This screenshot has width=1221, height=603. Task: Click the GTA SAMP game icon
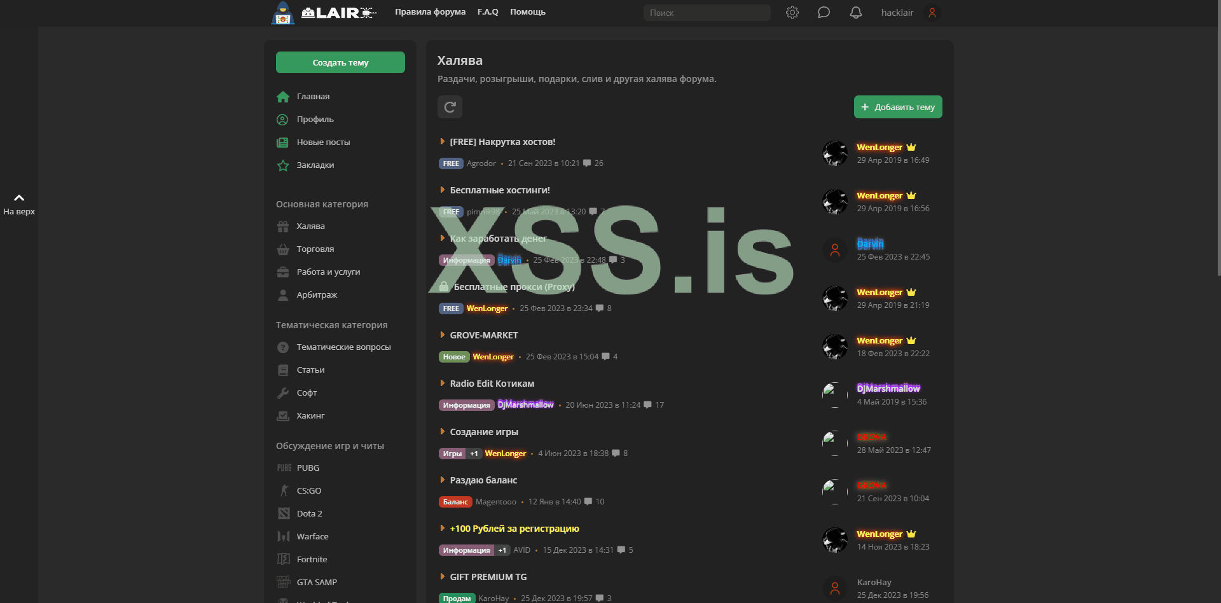click(x=284, y=583)
